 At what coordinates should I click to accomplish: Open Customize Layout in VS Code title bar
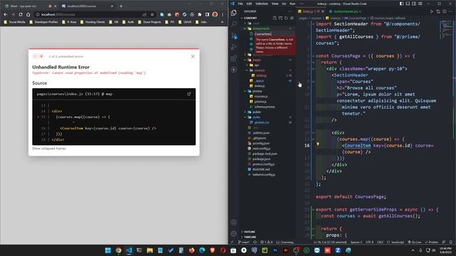420,4
